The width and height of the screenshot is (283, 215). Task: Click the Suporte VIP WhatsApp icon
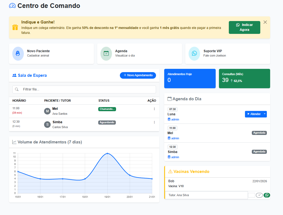194,54
